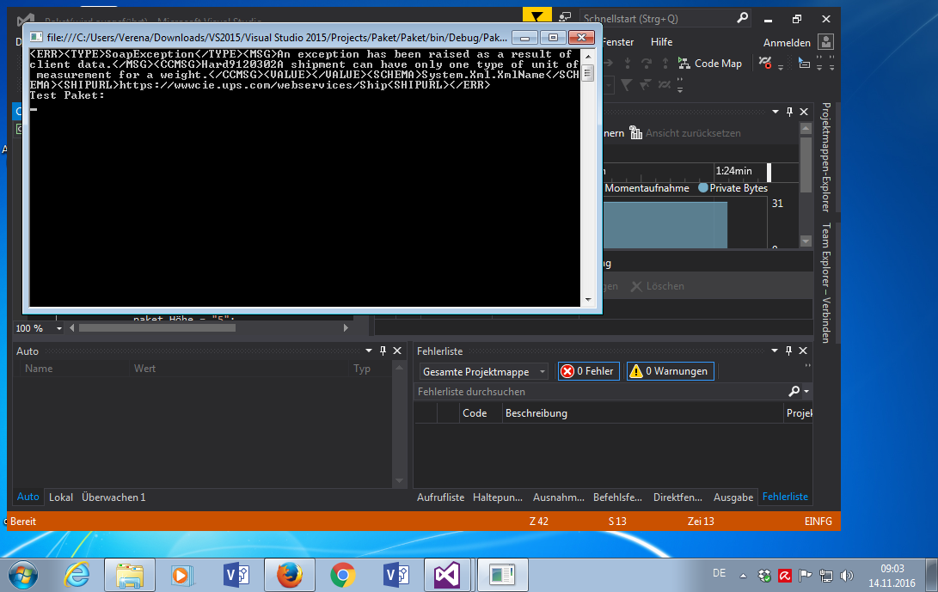Open Windows Explorer folder in taskbar
The height and width of the screenshot is (592, 938).
coord(130,576)
